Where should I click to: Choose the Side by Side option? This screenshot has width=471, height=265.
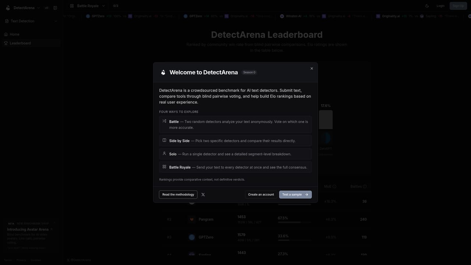[x=235, y=141]
